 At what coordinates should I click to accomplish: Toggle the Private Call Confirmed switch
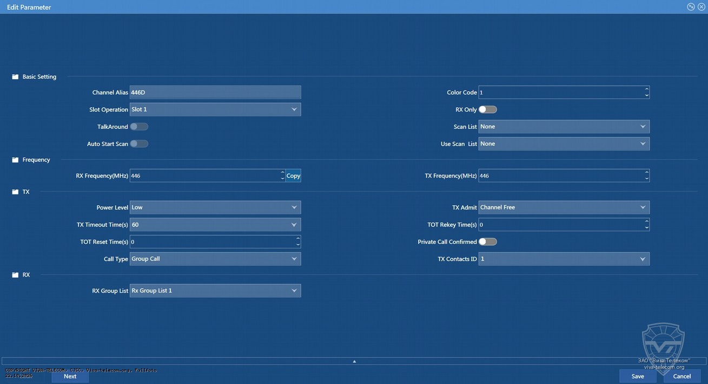coord(488,242)
